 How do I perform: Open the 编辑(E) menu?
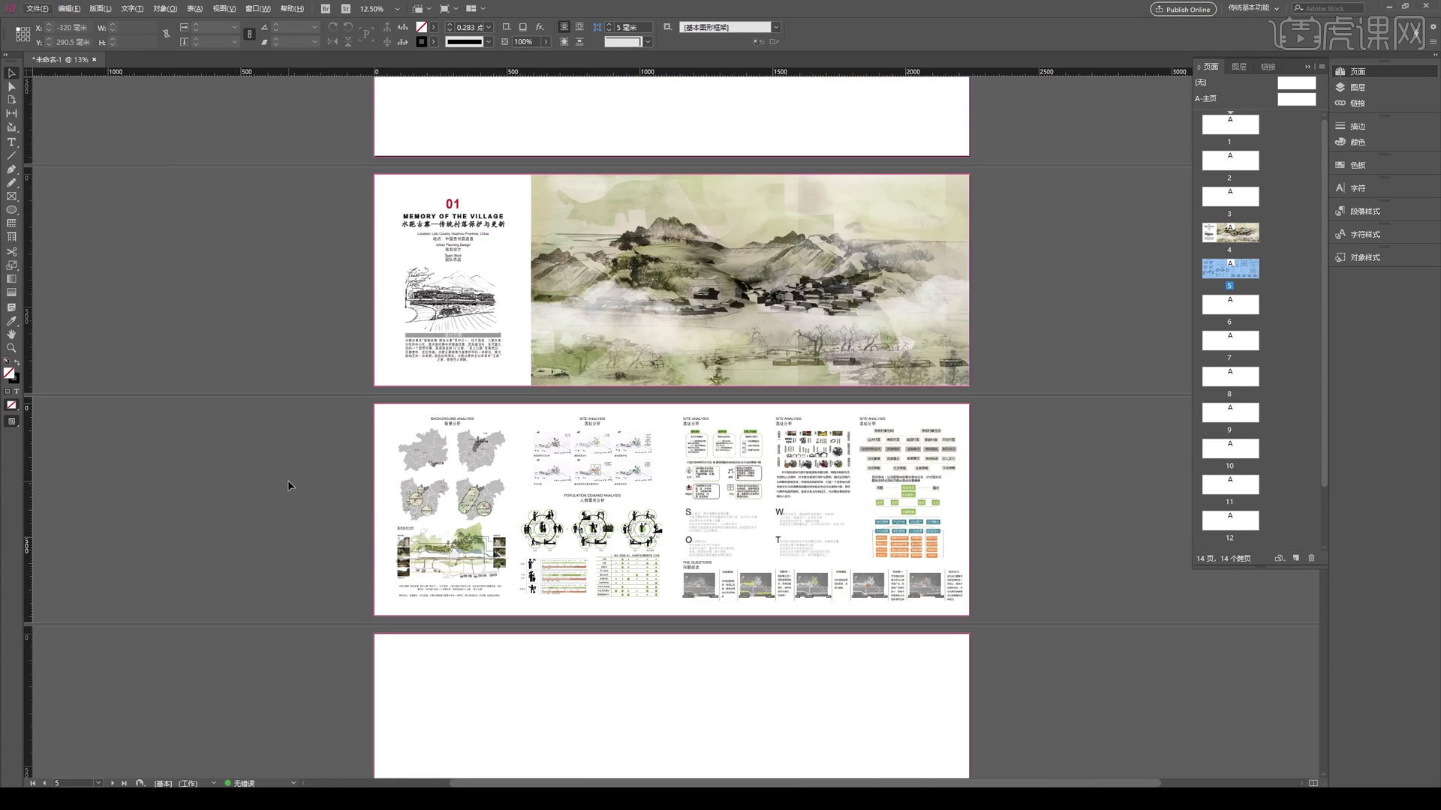(69, 9)
